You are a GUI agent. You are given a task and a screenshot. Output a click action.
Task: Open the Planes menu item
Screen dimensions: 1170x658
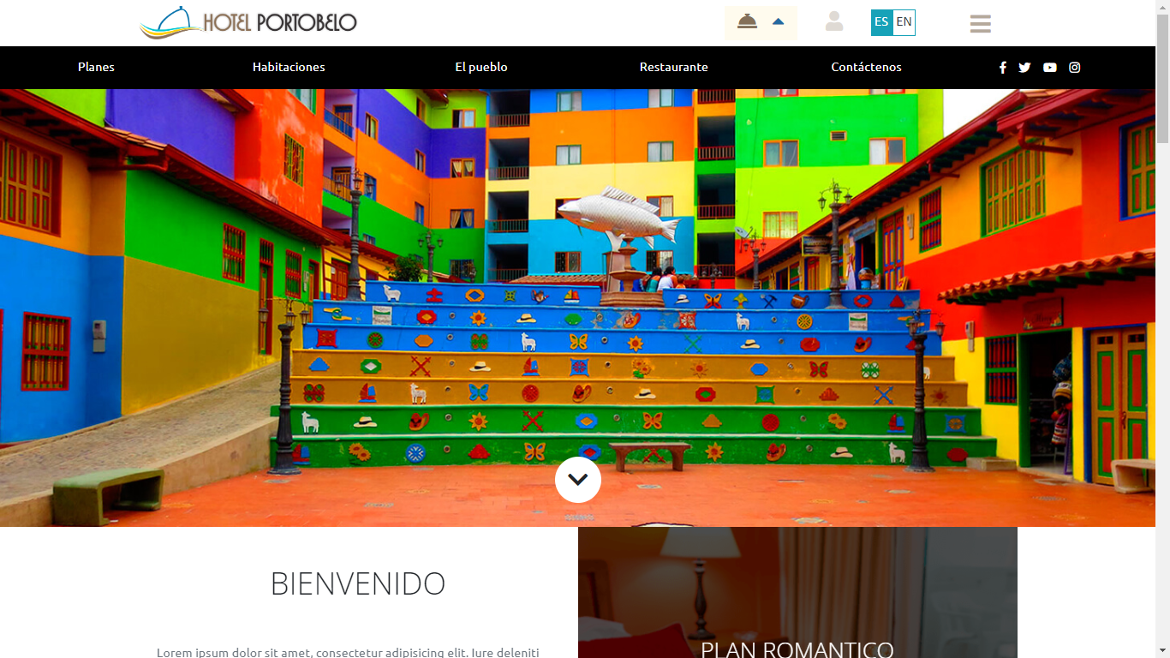pos(96,67)
